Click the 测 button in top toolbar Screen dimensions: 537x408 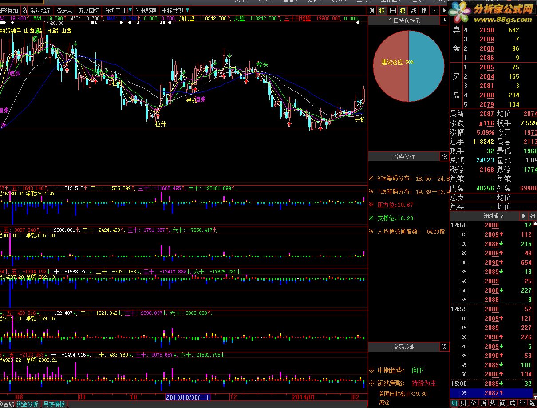tap(371, 11)
